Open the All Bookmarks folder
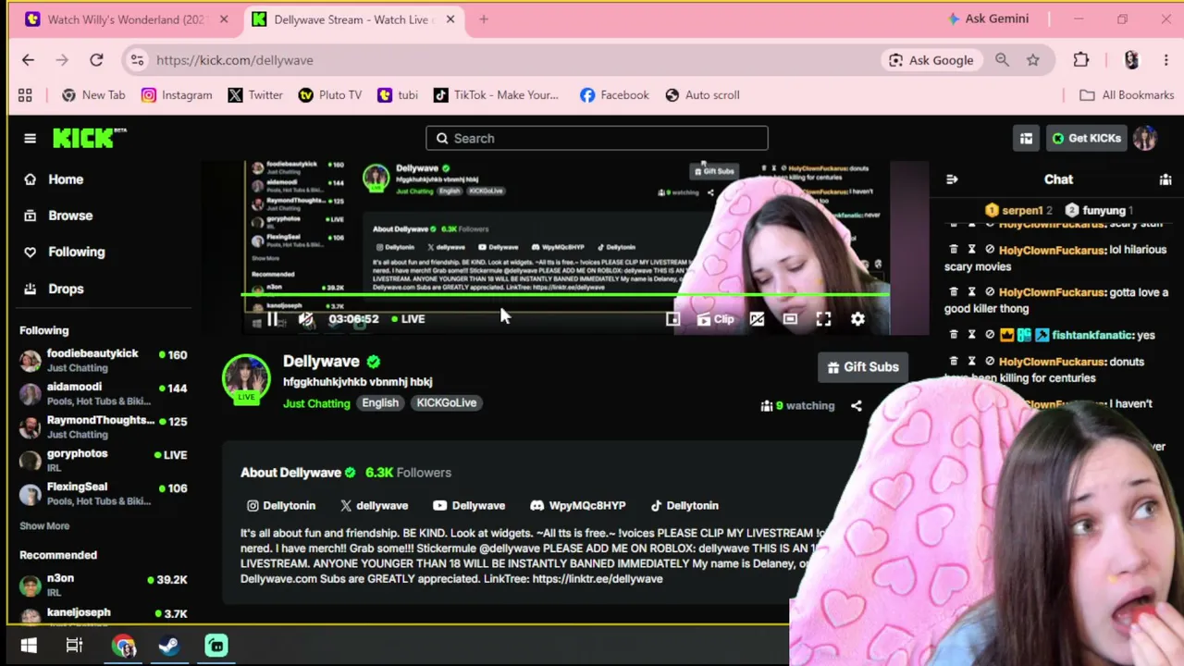 [x=1127, y=95]
